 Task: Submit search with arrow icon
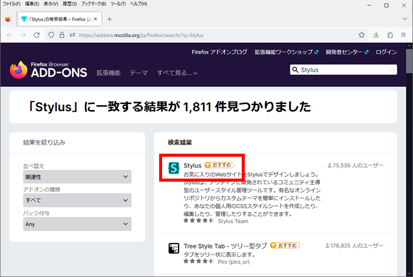coord(392,70)
